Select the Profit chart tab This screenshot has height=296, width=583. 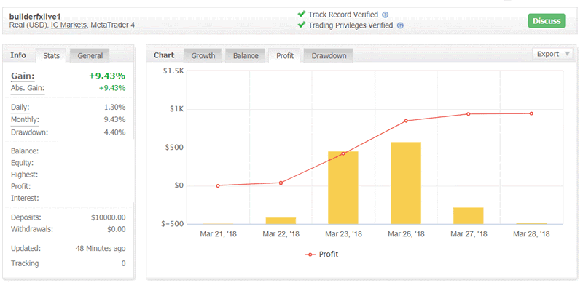coord(285,55)
